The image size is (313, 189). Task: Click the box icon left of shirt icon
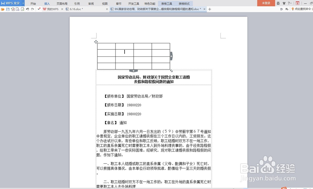click(278, 3)
